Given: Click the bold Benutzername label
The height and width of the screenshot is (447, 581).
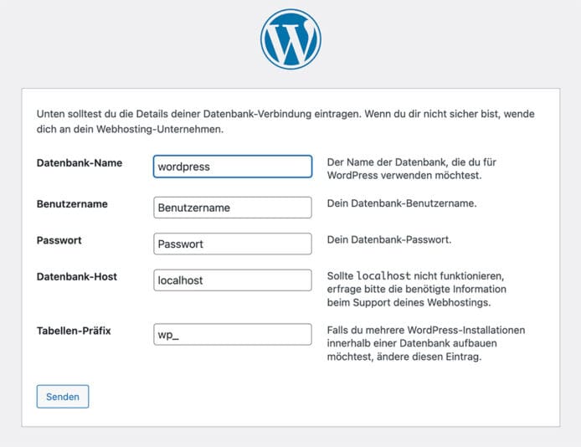Looking at the screenshot, I should [72, 204].
